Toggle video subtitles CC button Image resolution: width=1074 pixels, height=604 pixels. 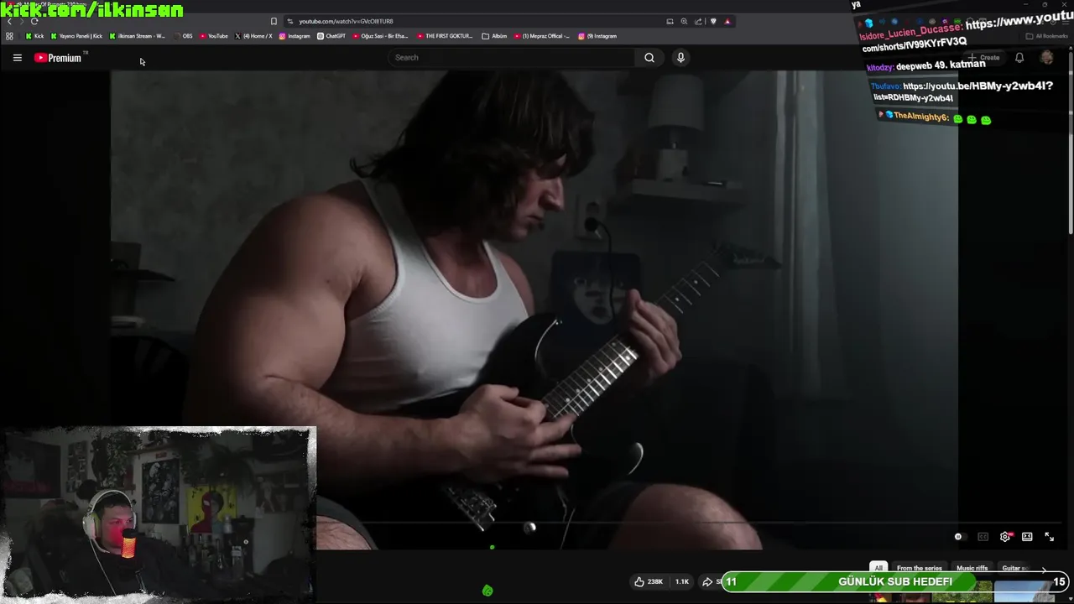pyautogui.click(x=983, y=537)
